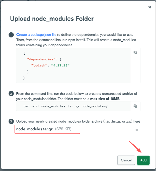Viewport: 156px width, 171px height.
Task: Click the step 2 number badge
Action: tap(11, 94)
